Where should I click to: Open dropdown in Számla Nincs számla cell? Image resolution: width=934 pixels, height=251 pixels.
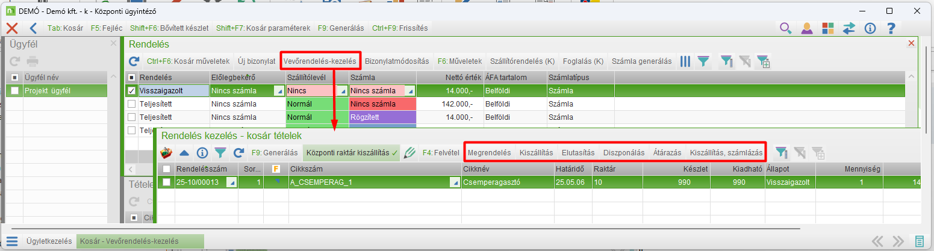[410, 91]
